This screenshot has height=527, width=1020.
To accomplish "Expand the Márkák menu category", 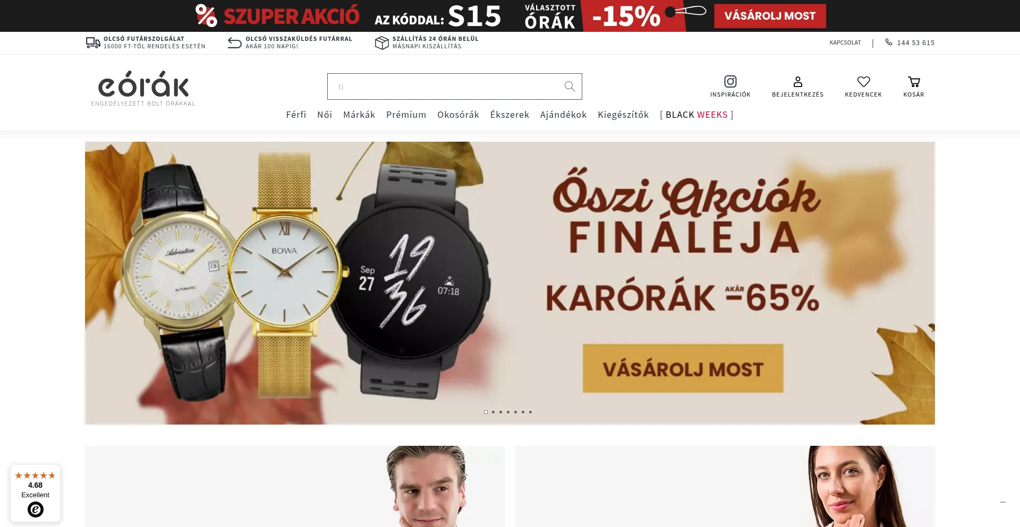I will pyautogui.click(x=359, y=115).
